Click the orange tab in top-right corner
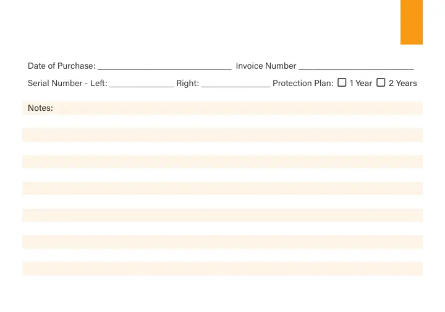Screen dimensions: 445x312 tap(411, 22)
